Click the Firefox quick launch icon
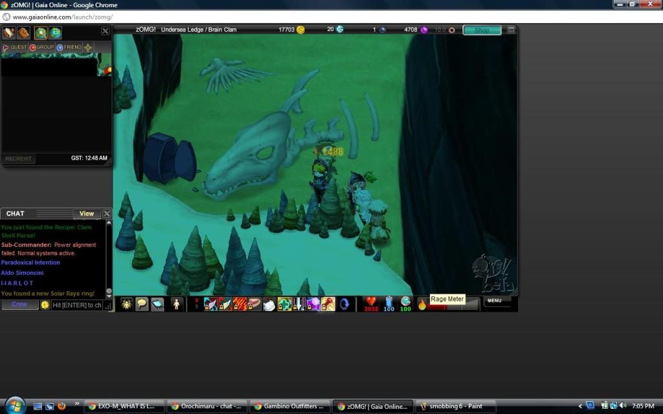Screen dimensions: 663x414 [62, 406]
